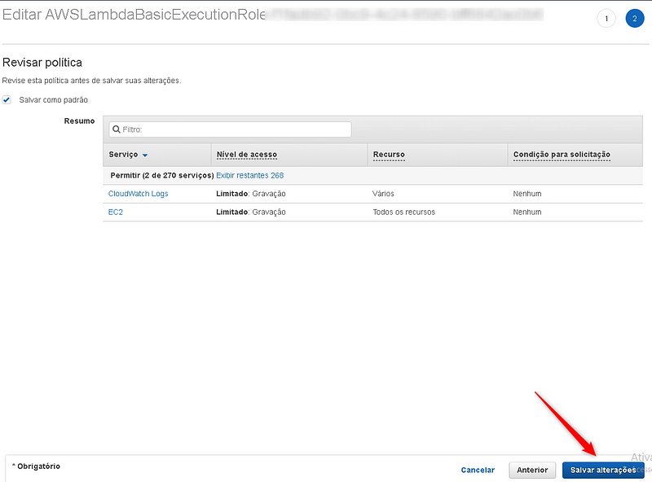Click the Anterior button
652x482 pixels.
pyautogui.click(x=532, y=470)
